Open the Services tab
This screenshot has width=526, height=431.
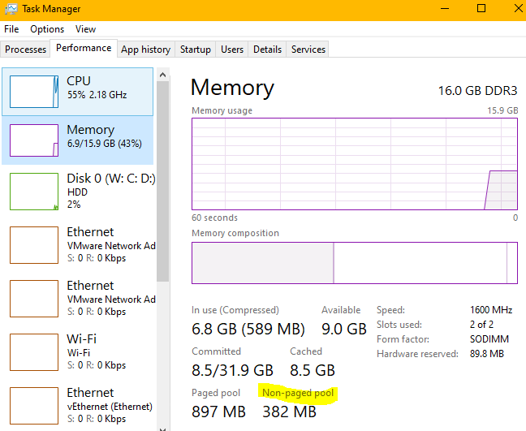click(x=308, y=50)
